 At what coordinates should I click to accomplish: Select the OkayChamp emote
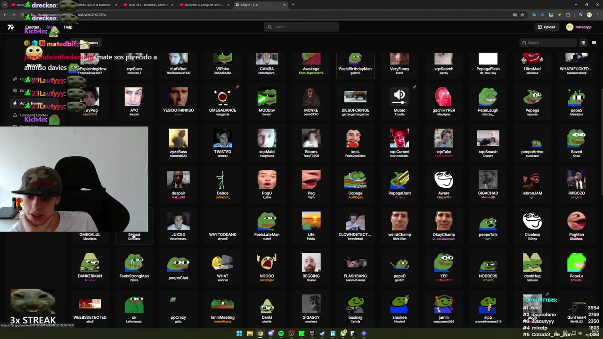444,226
